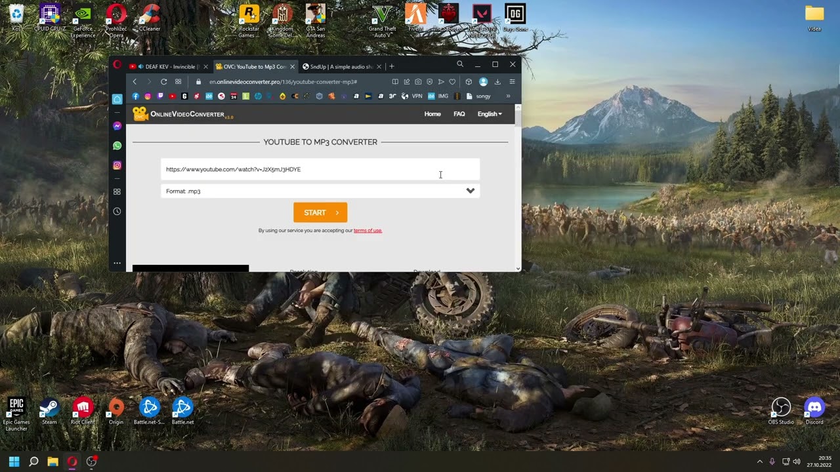This screenshot has height=472, width=840.
Task: Take a snapshot with camera icon
Action: point(418,82)
